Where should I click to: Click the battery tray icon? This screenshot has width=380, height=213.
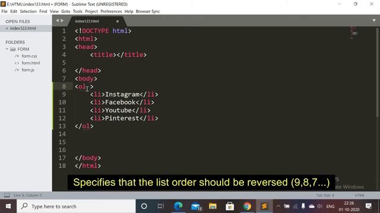286,206
